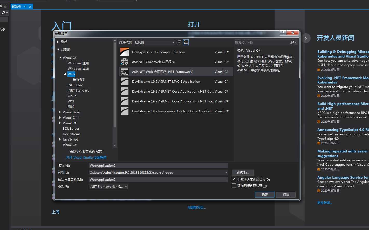The image size is (369, 230).
Task: Open Build High-performance Microservices article
Action: pyautogui.click(x=343, y=106)
